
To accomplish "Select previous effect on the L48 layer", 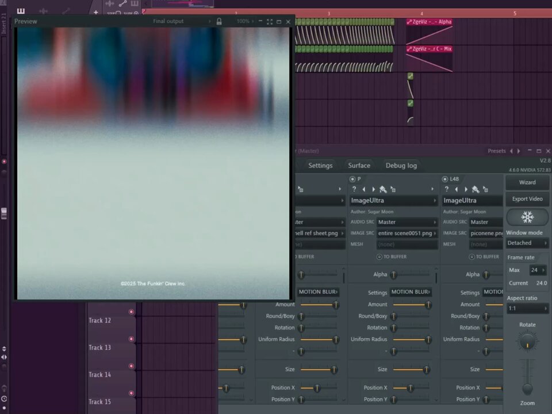I will (x=456, y=189).
